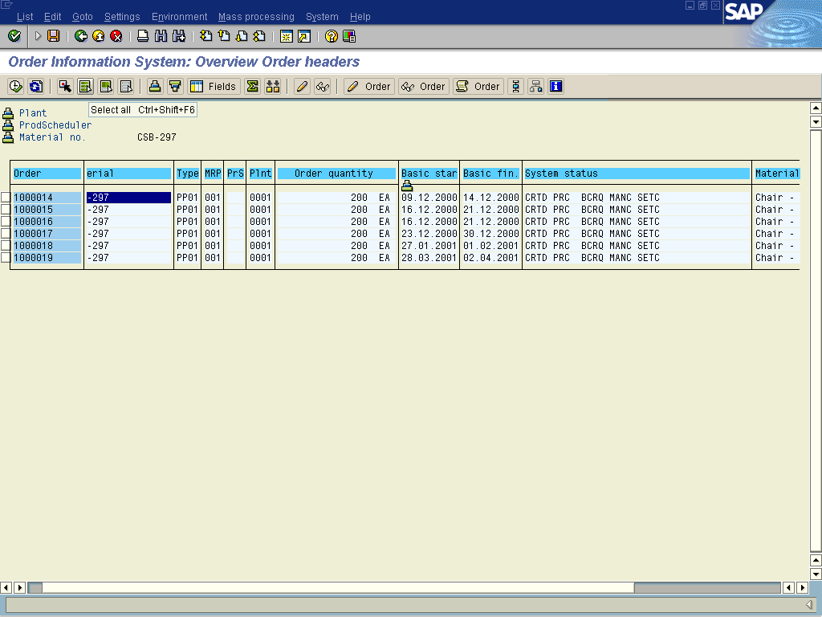The height and width of the screenshot is (617, 822).
Task: Click the blue Information icon
Action: 555,87
